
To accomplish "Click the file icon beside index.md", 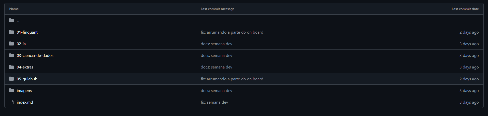I will [x=11, y=102].
